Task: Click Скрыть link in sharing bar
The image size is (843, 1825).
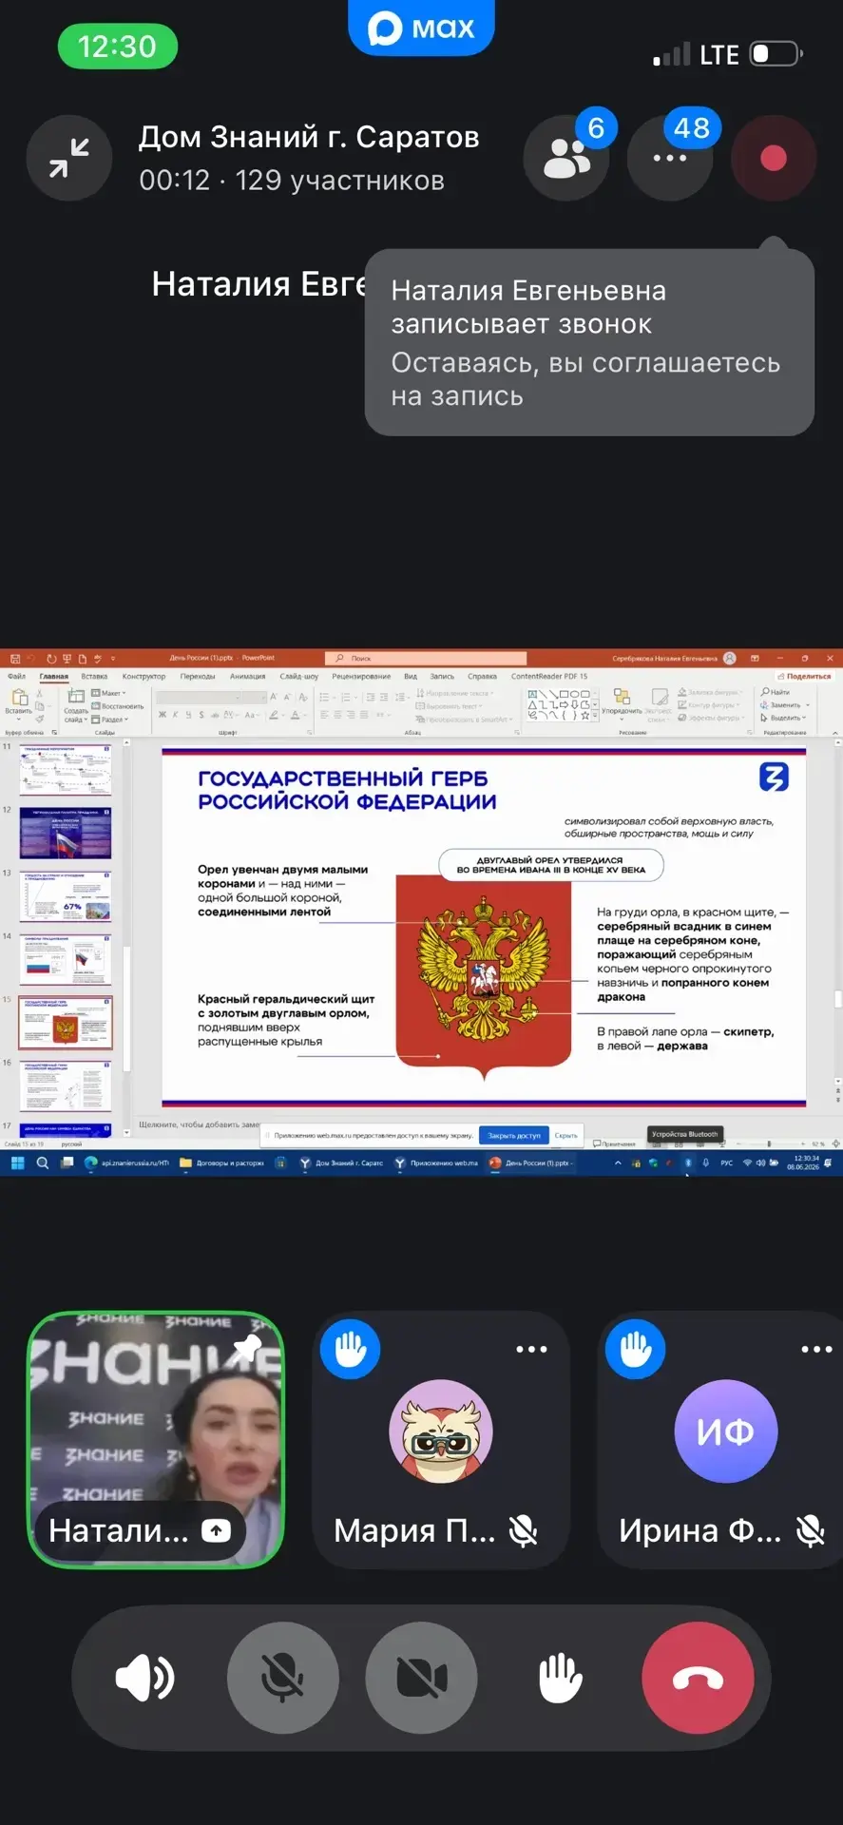Action: [566, 1135]
